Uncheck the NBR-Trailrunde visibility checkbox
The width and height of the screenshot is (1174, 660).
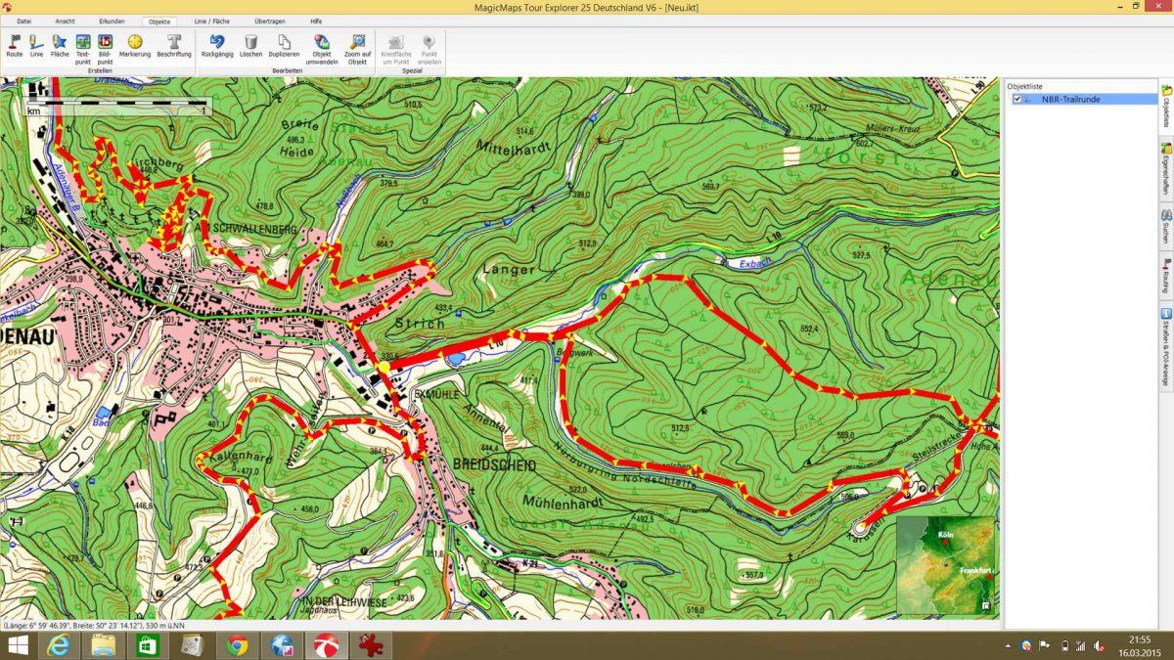(x=1017, y=99)
